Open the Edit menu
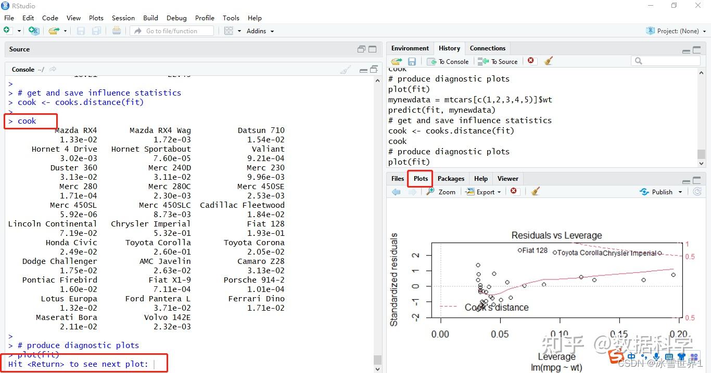The width and height of the screenshot is (711, 373). click(28, 18)
